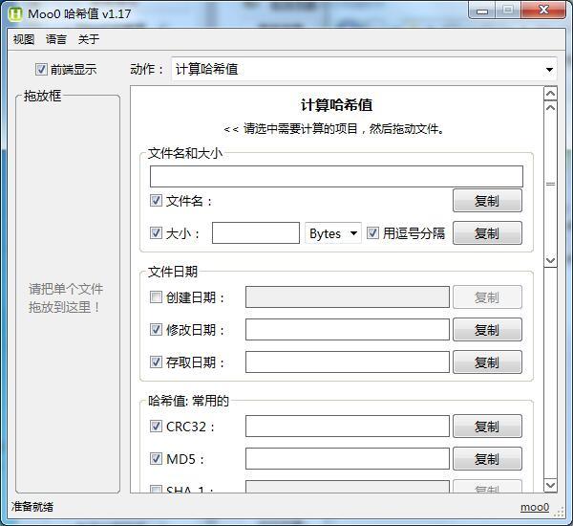The width and height of the screenshot is (573, 526).
Task: Uncheck the 文件名 checkbox
Action: point(156,201)
